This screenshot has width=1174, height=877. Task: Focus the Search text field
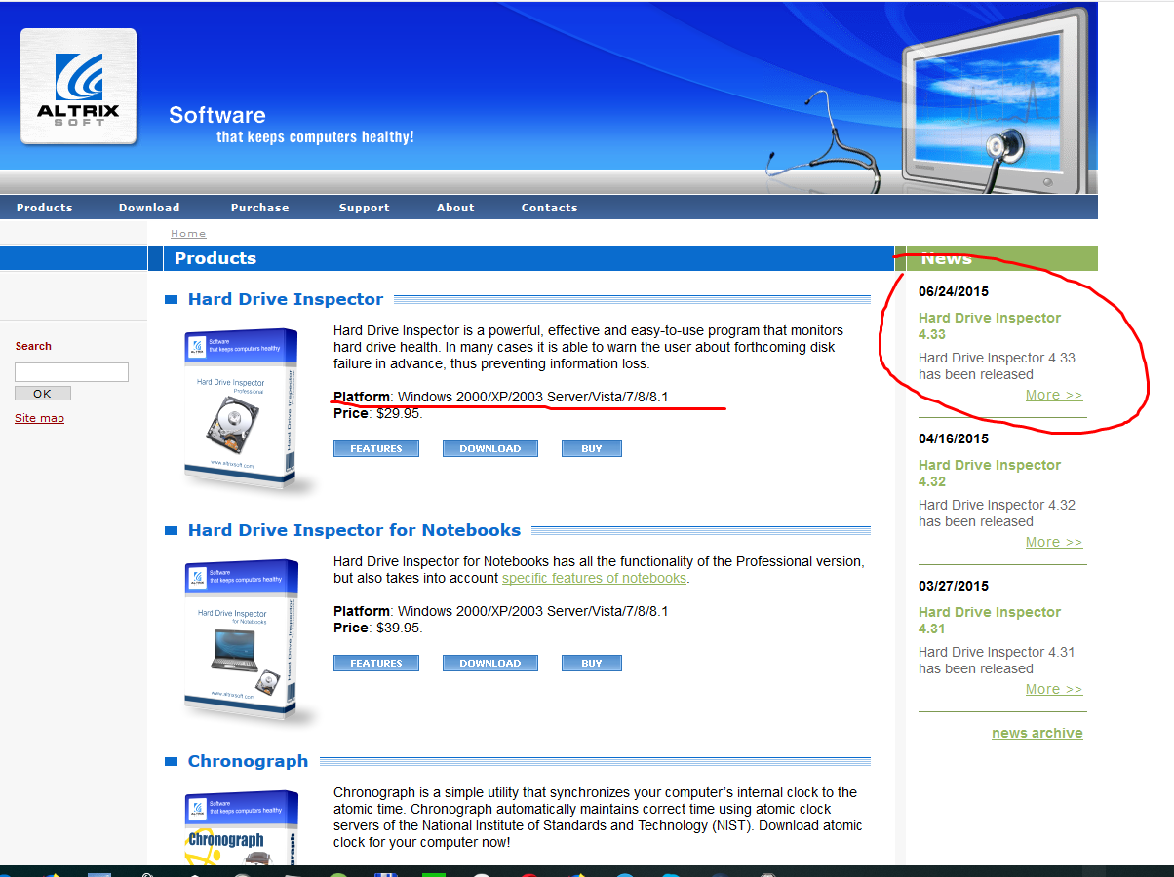(x=71, y=372)
